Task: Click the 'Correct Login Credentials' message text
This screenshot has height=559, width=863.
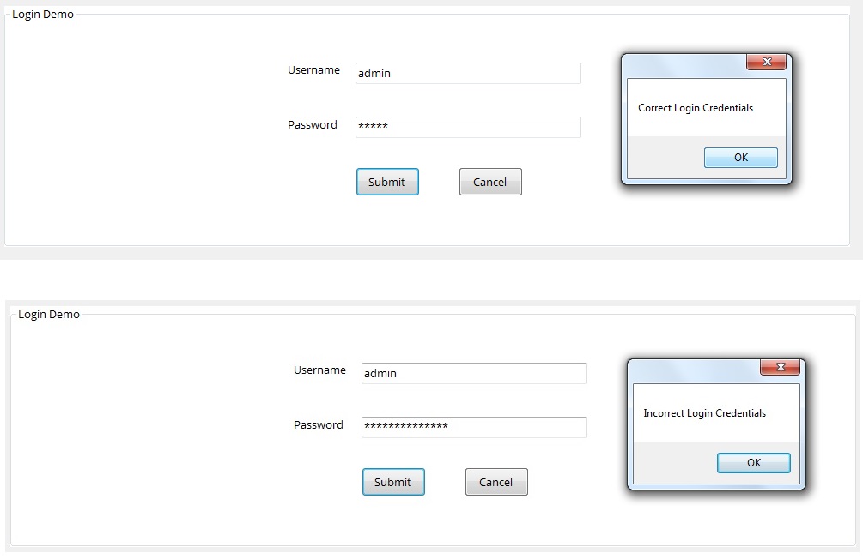Action: [696, 109]
